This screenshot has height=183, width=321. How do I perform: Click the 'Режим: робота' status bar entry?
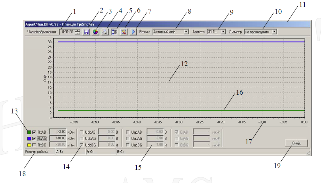tap(40, 152)
